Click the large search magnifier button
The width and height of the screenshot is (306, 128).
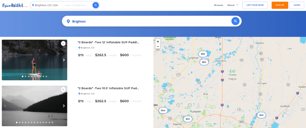point(235,21)
